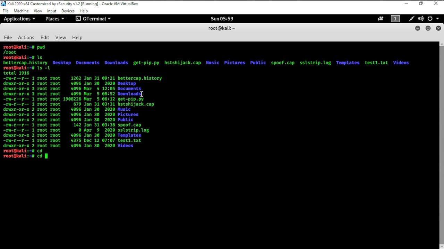Click sslstrip.log in the ls -l listing
This screenshot has height=249, width=444.
[133, 130]
